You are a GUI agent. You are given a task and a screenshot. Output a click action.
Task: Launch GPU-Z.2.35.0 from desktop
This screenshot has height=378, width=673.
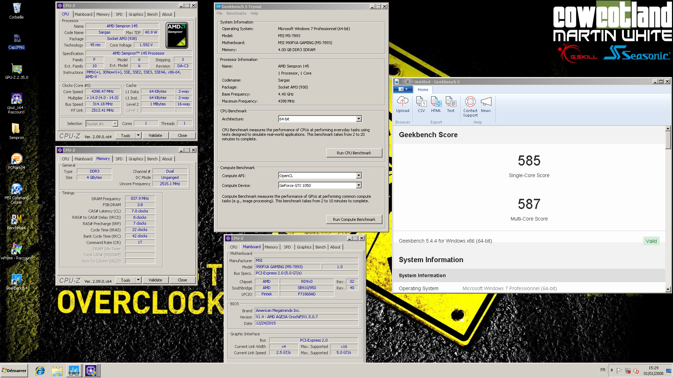click(x=16, y=71)
